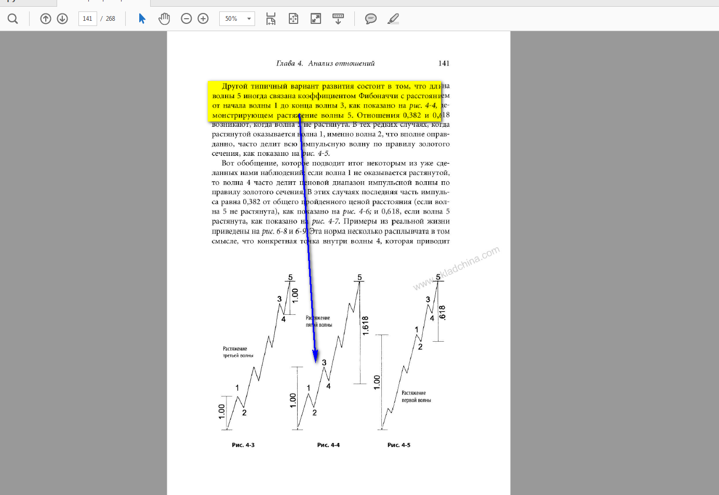This screenshot has height=495, width=719.
Task: Click the printed page number 141
Action: (444, 63)
